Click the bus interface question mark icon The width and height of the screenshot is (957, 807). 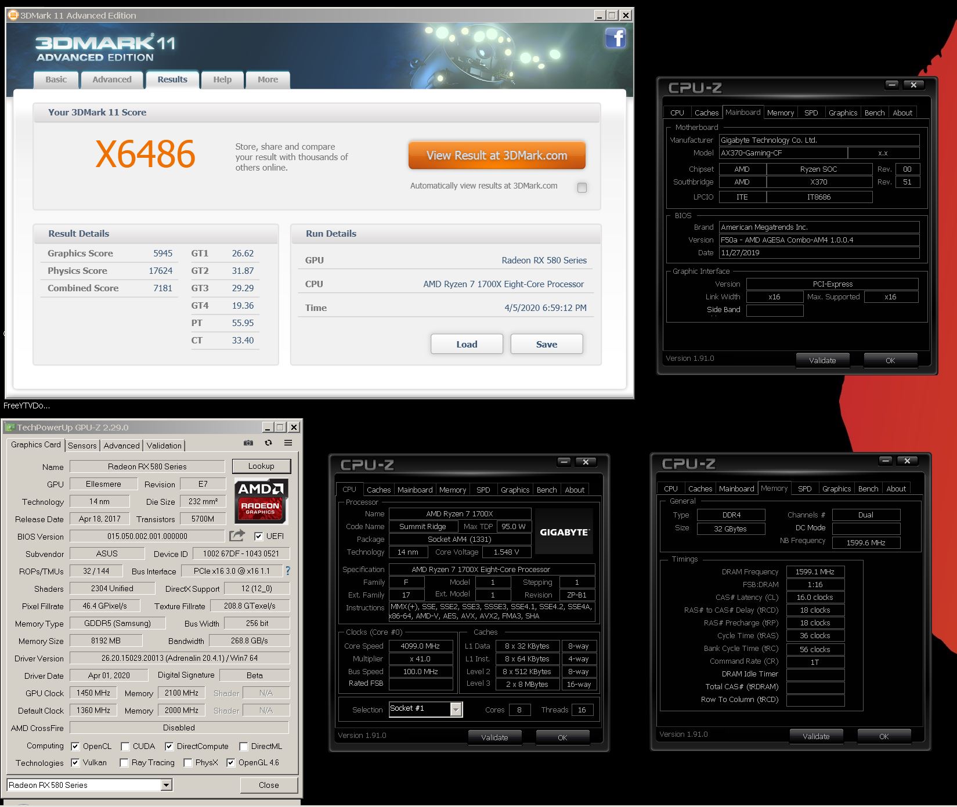(x=288, y=571)
